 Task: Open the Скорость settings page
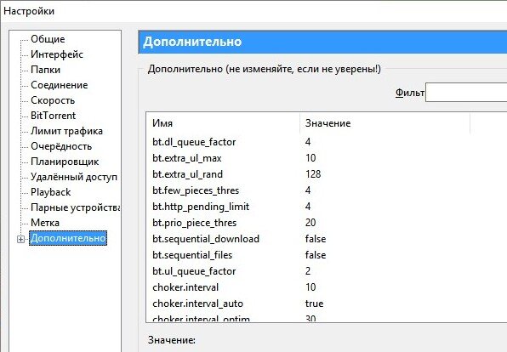coord(53,100)
